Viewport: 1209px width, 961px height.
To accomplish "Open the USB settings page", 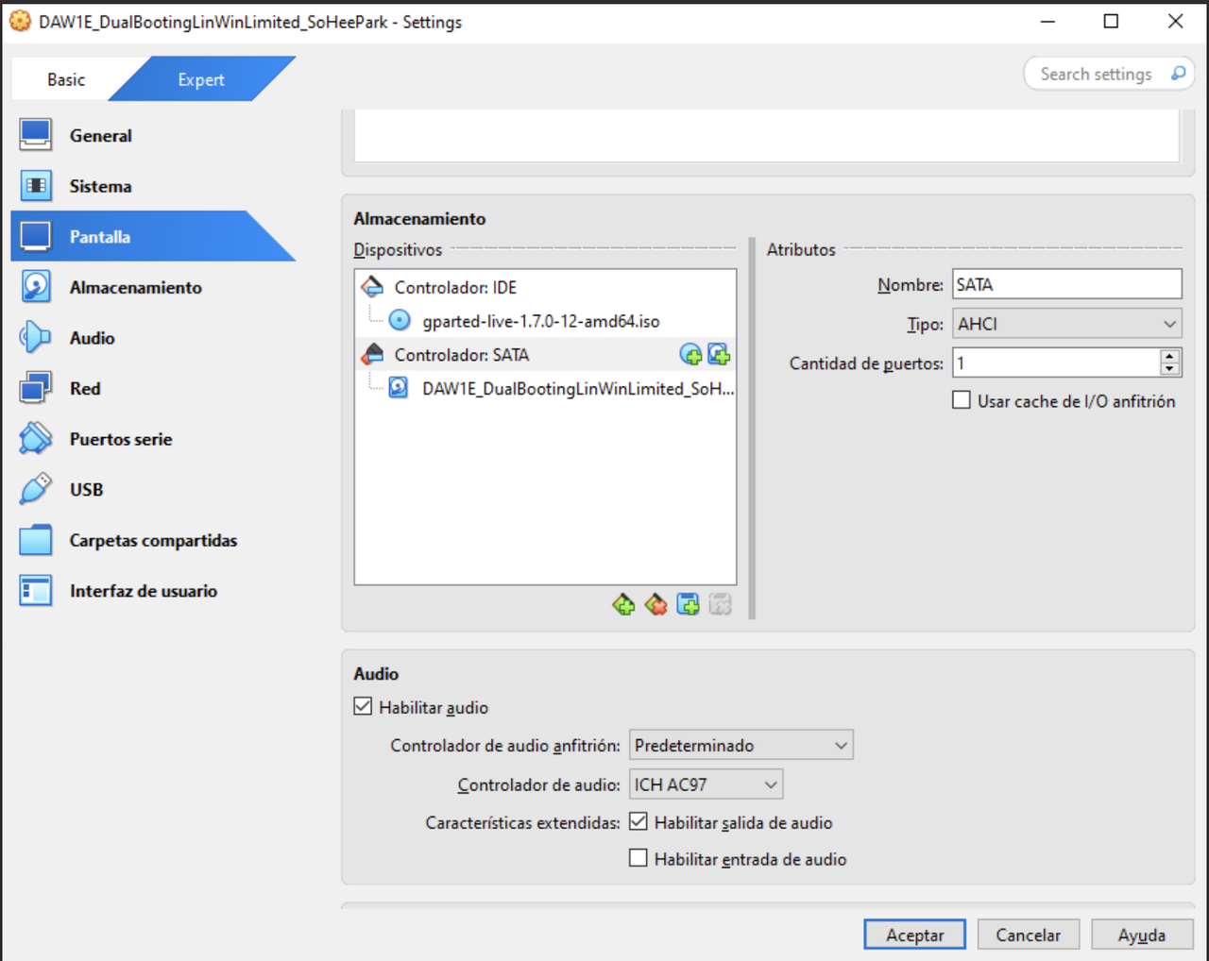I will (x=86, y=489).
